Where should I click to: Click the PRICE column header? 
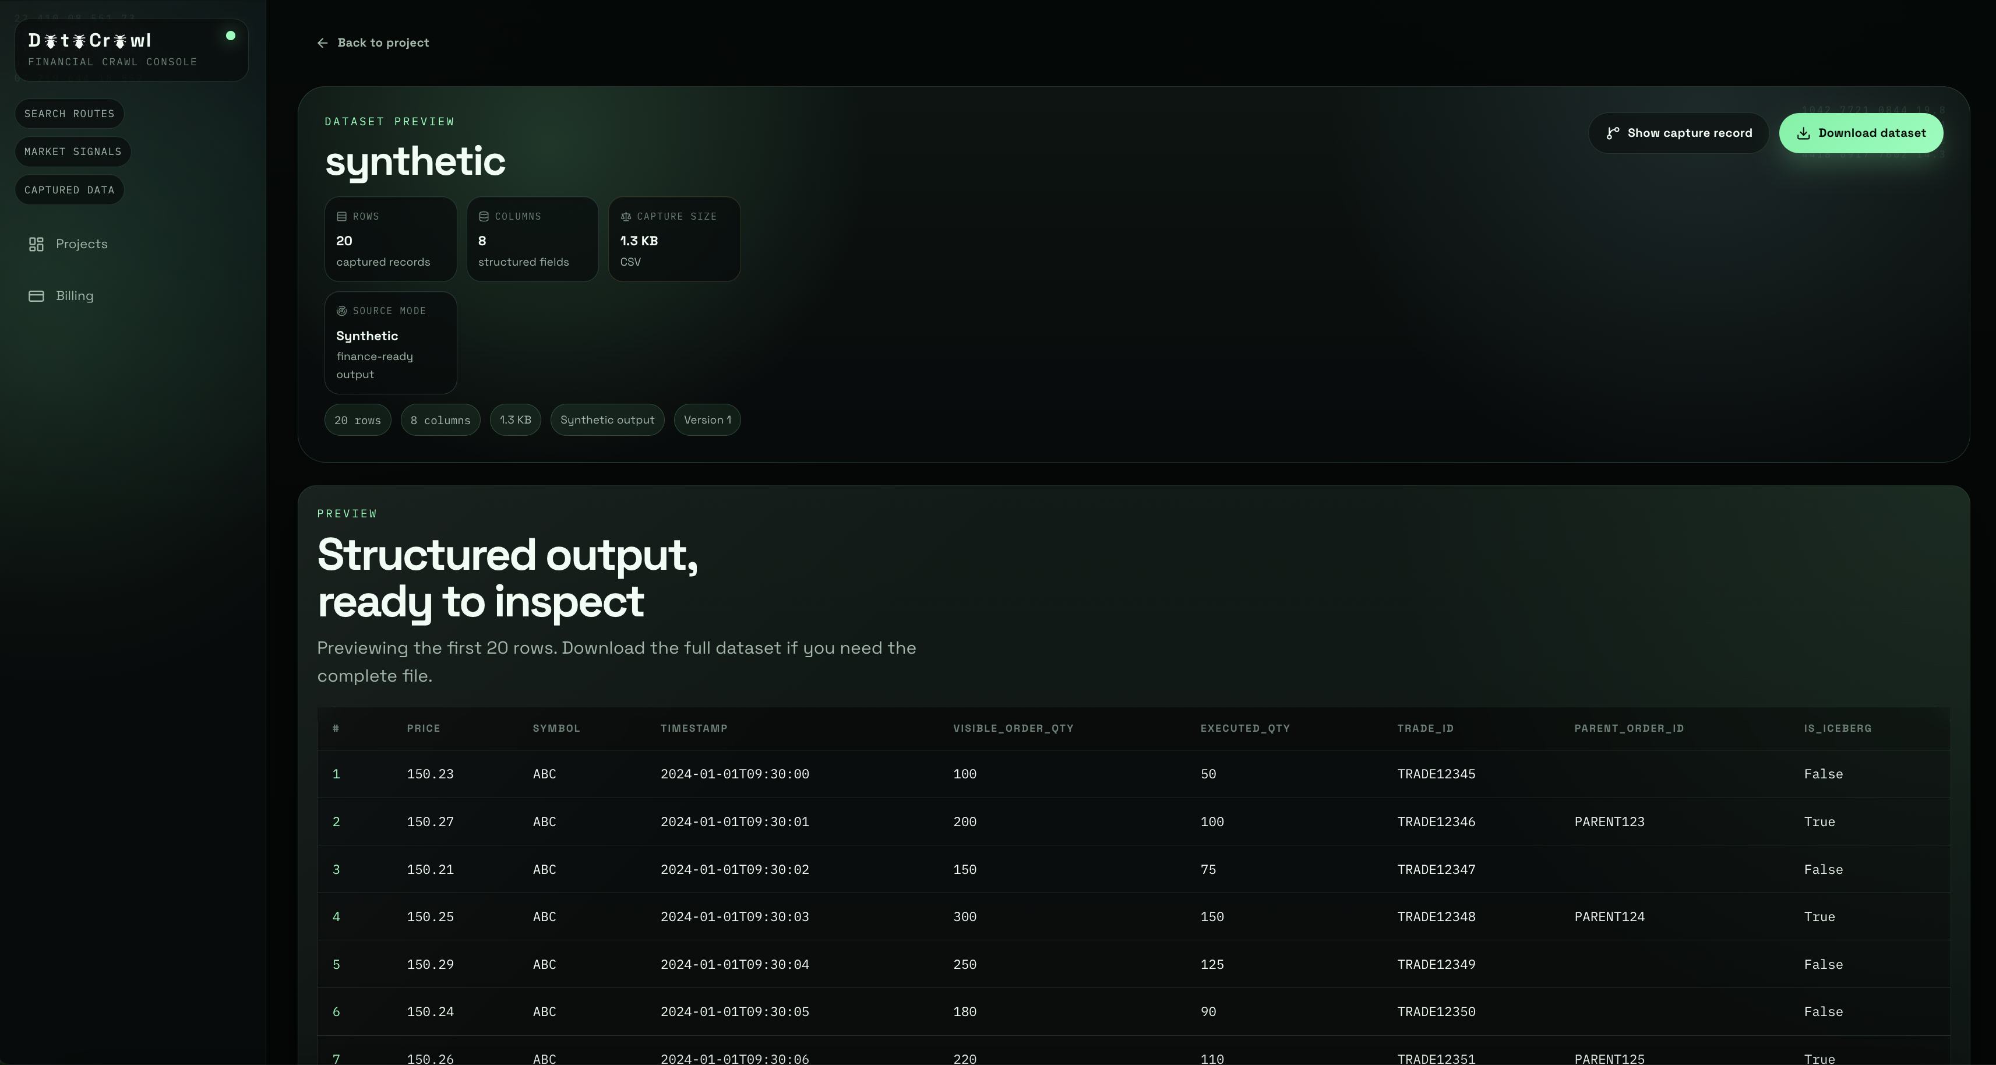(423, 729)
